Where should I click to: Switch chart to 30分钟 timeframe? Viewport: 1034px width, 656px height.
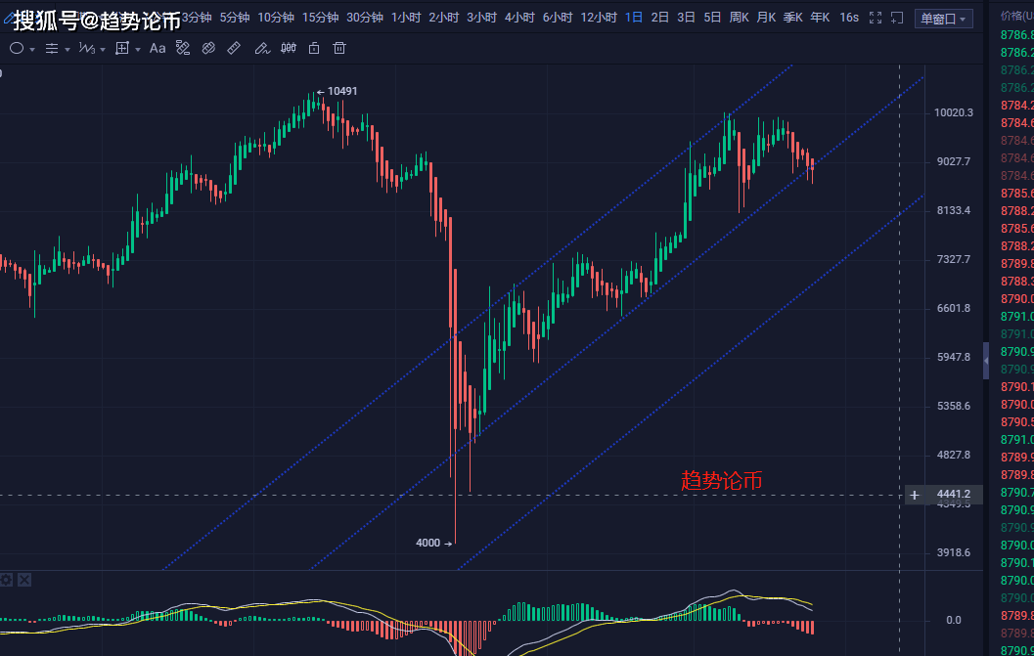pyautogui.click(x=365, y=18)
